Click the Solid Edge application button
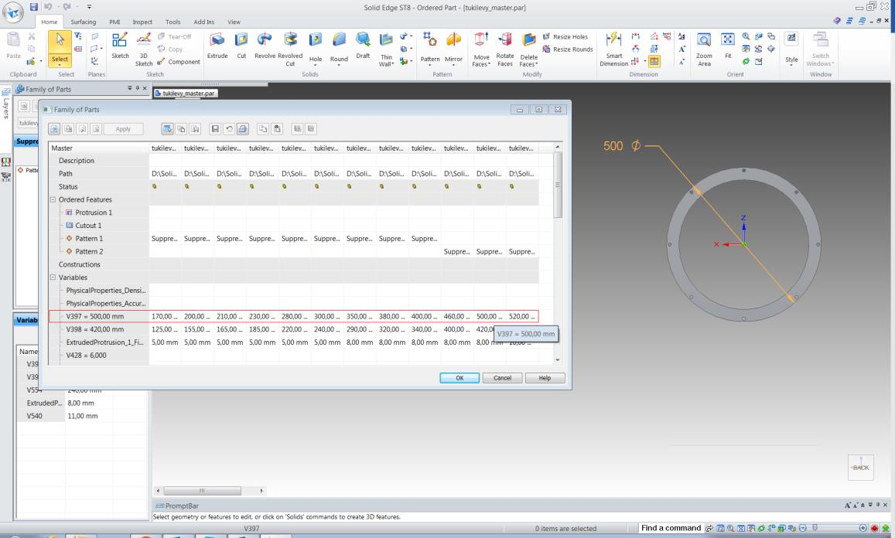 tap(12, 12)
